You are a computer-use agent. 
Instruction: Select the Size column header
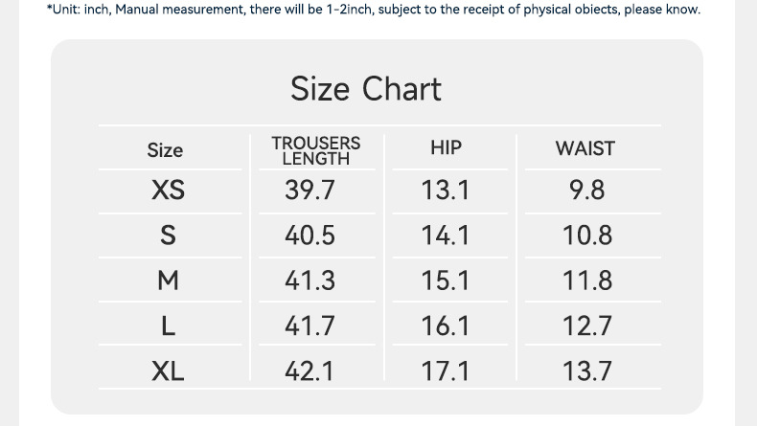[x=165, y=150]
